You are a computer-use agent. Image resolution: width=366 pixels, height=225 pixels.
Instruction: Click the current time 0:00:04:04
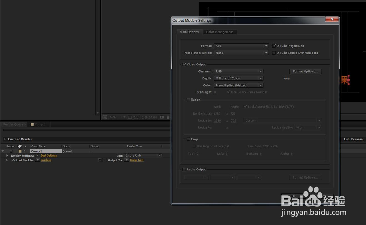(149, 117)
